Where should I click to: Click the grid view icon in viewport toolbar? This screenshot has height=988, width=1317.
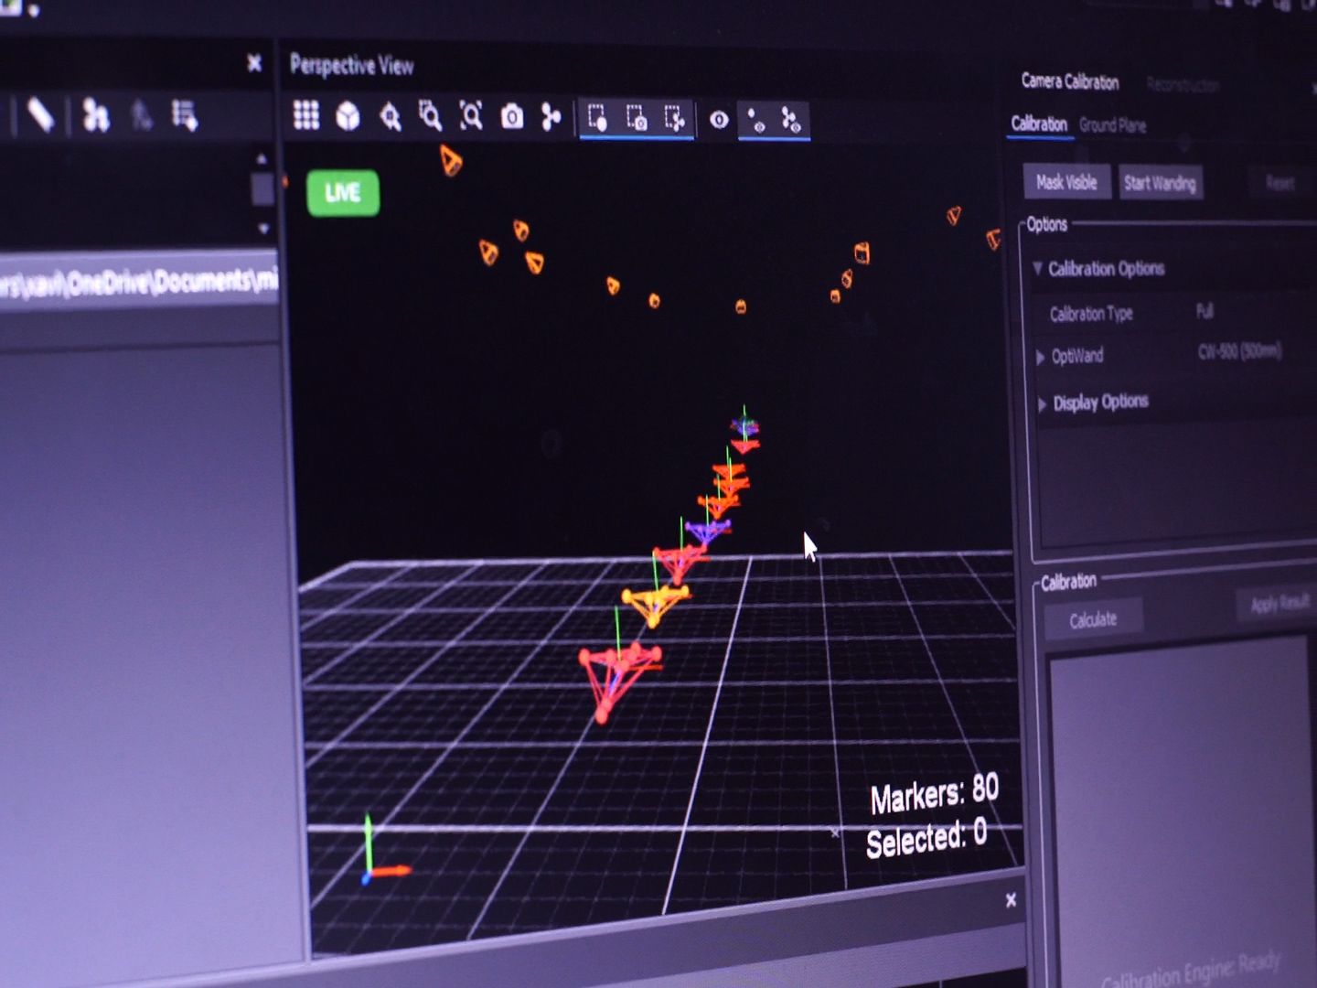tap(306, 115)
